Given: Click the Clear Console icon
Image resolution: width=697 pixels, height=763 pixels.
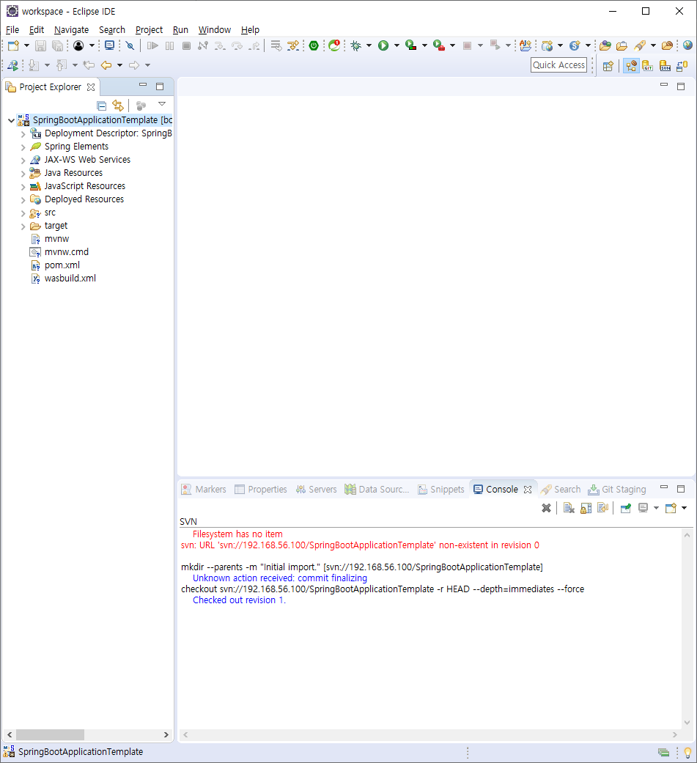Looking at the screenshot, I should coord(569,508).
